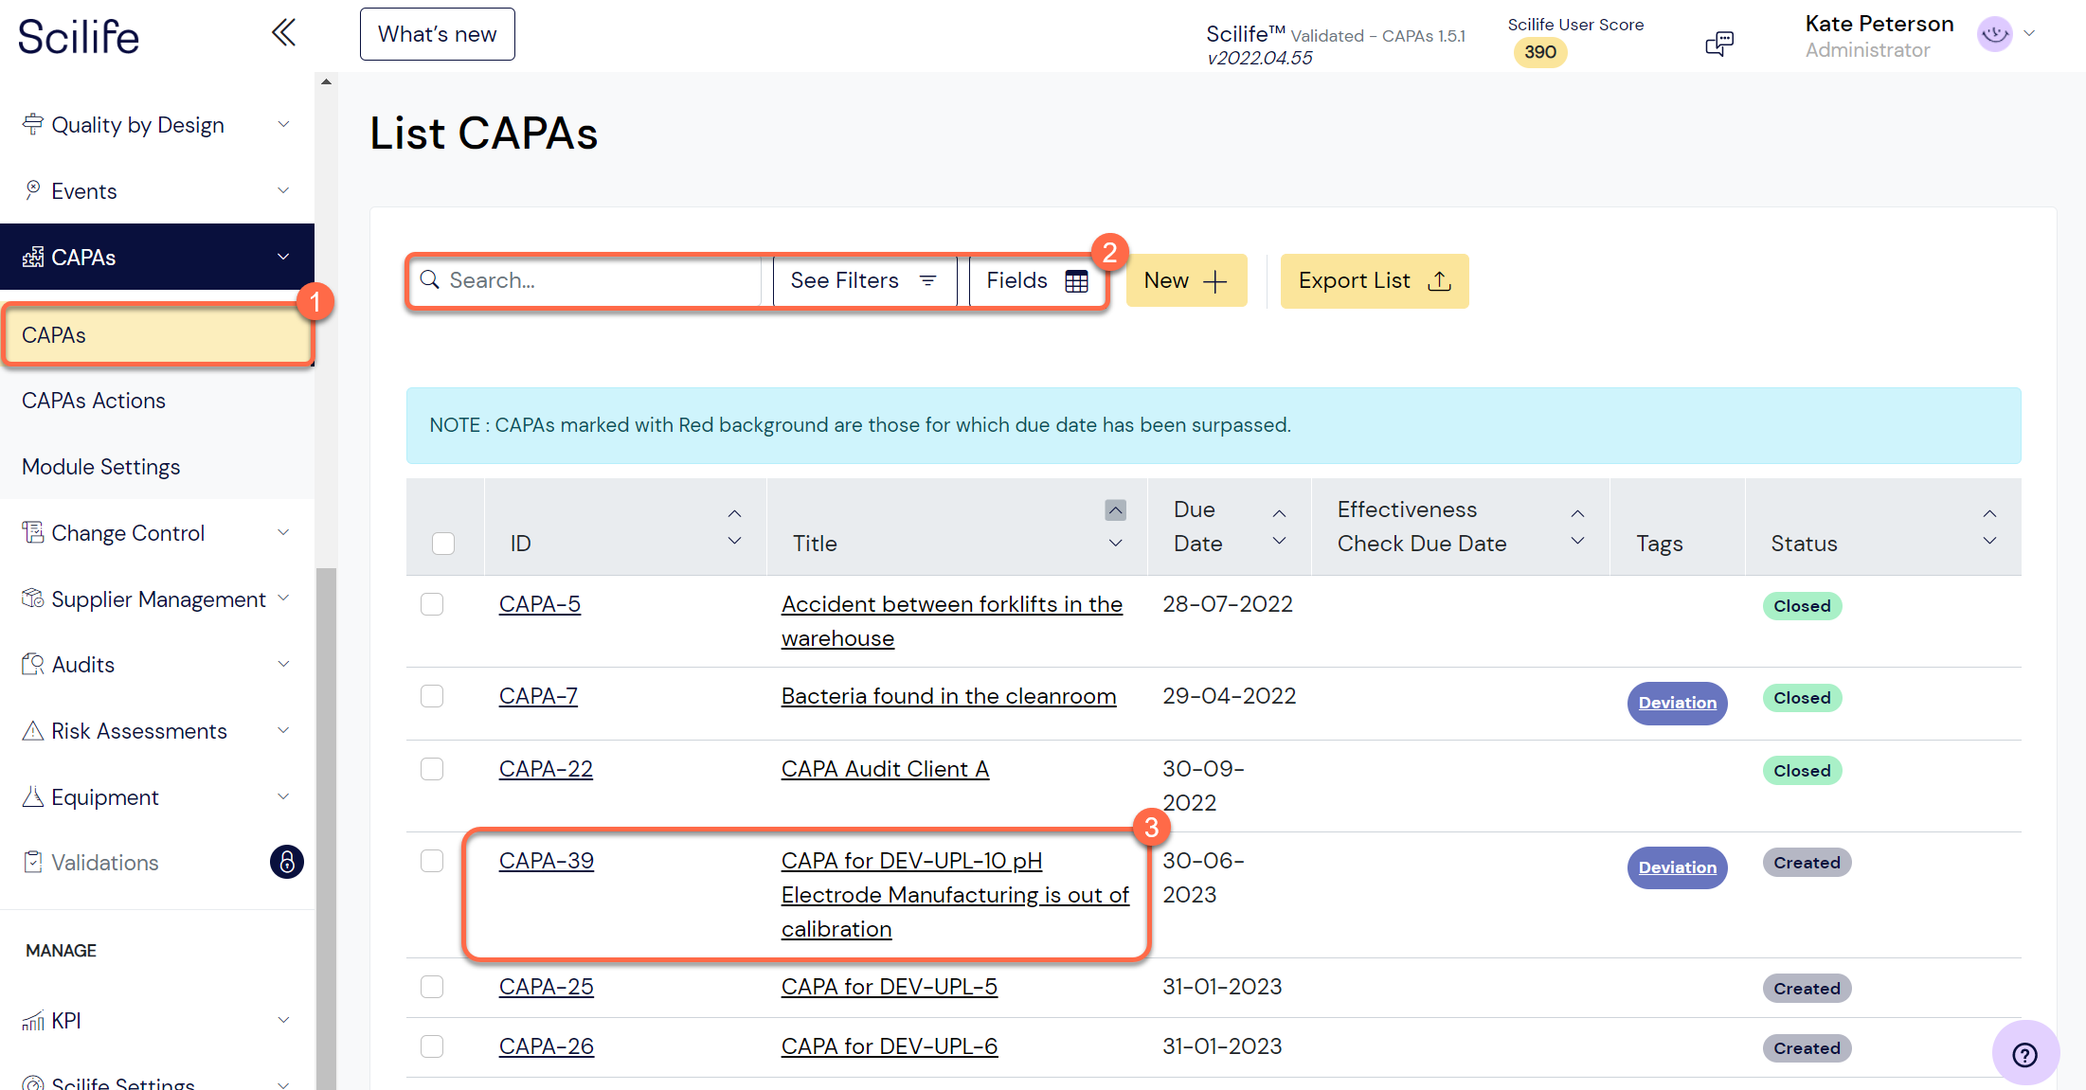This screenshot has height=1090, width=2086.
Task: Sort Due Date column ascending
Action: (1280, 513)
